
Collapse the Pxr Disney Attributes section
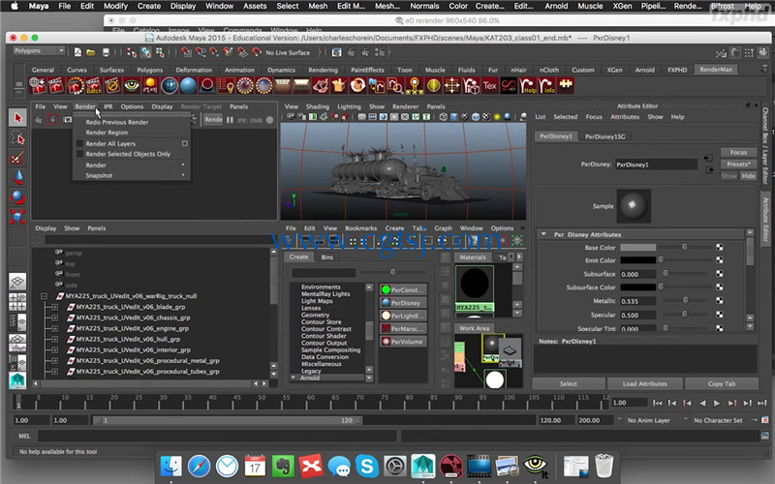point(543,234)
